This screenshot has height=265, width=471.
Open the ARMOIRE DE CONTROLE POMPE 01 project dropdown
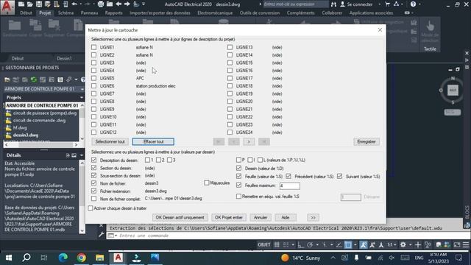point(82,89)
